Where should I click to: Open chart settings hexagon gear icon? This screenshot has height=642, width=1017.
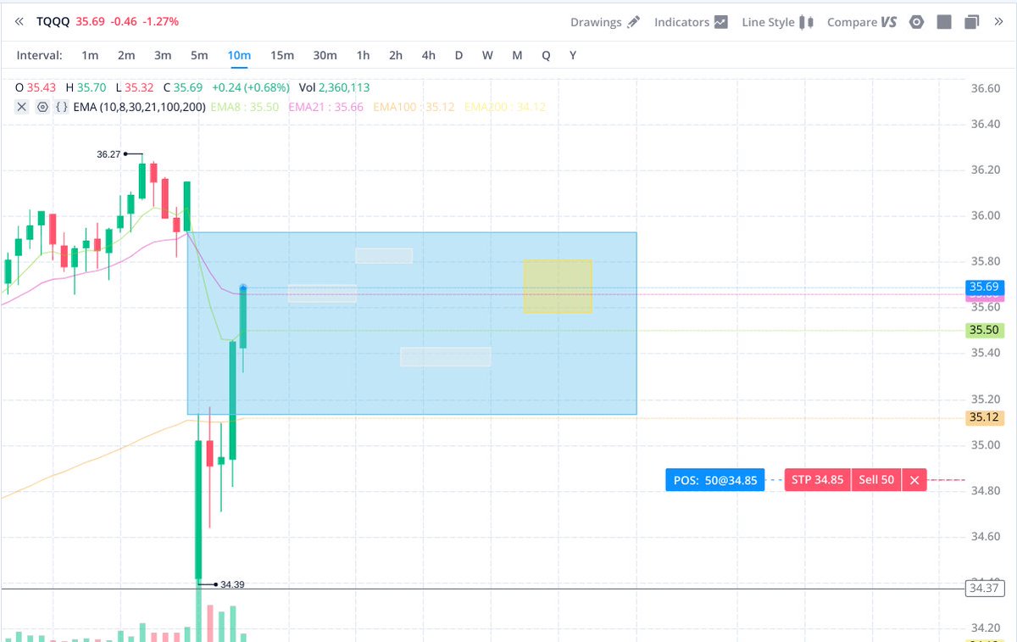(x=916, y=22)
